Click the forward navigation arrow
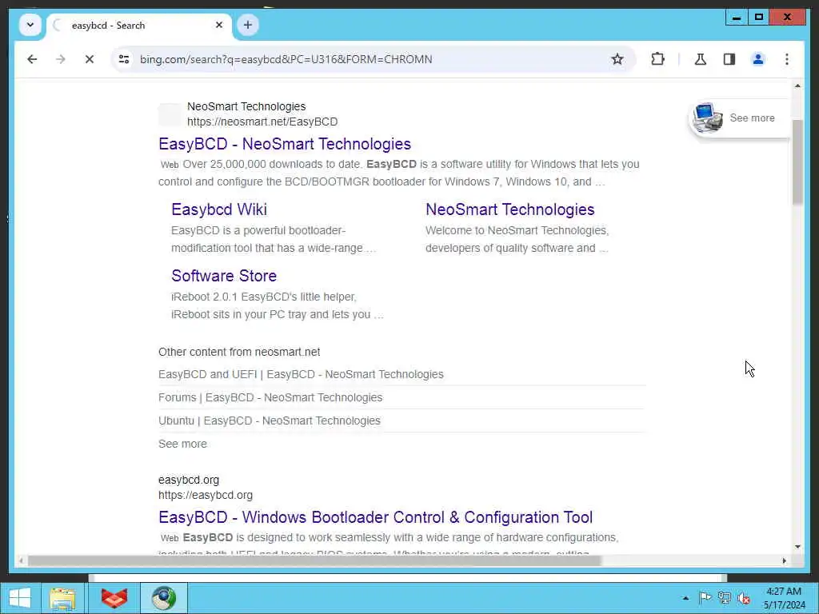This screenshot has width=819, height=614. 61,59
